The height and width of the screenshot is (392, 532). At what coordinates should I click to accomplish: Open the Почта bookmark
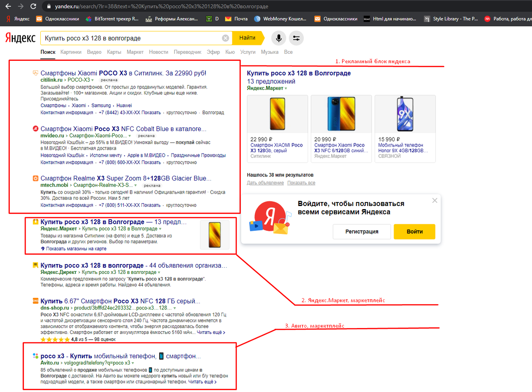[236, 19]
